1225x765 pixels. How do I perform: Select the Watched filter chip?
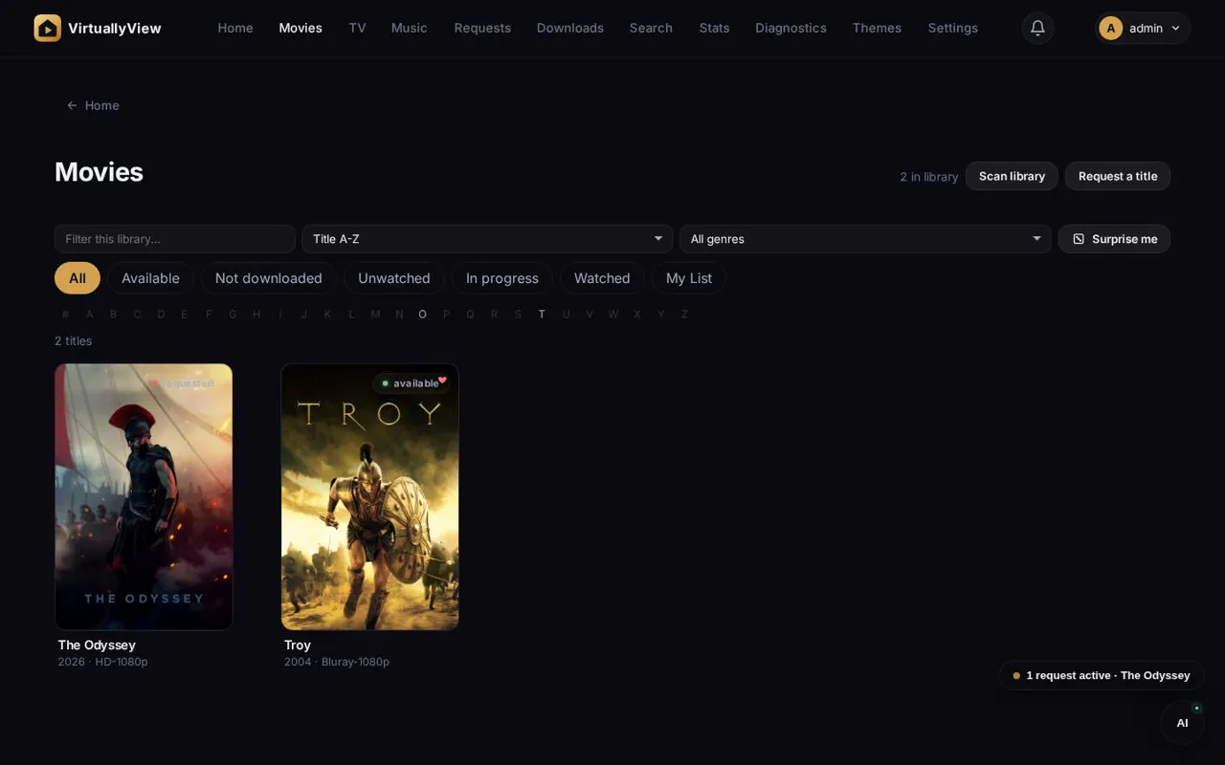(602, 278)
